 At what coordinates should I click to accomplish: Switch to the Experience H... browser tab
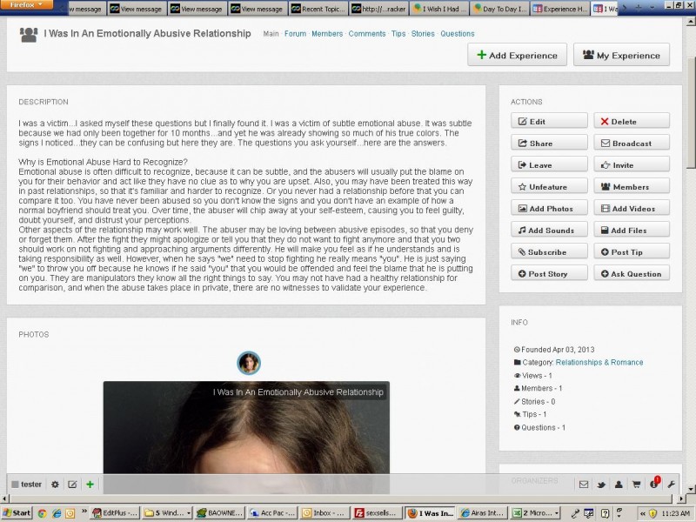pyautogui.click(x=560, y=9)
